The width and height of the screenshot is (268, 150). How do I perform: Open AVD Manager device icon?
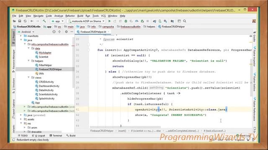[x=160, y=21]
